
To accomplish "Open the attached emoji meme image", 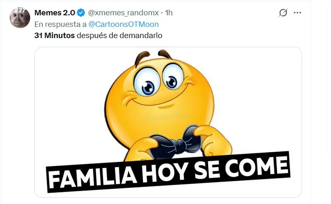I will (x=168, y=122).
